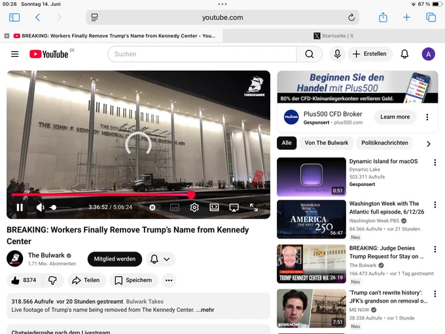Open options for JFK's grandson video
Image resolution: width=445 pixels, height=334 pixels.
pyautogui.click(x=435, y=294)
